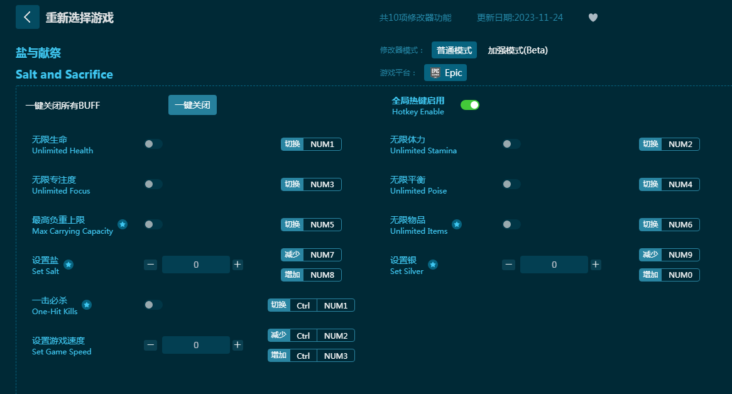Click the Salt and Sacrifice game title
The height and width of the screenshot is (394, 732).
click(x=65, y=74)
